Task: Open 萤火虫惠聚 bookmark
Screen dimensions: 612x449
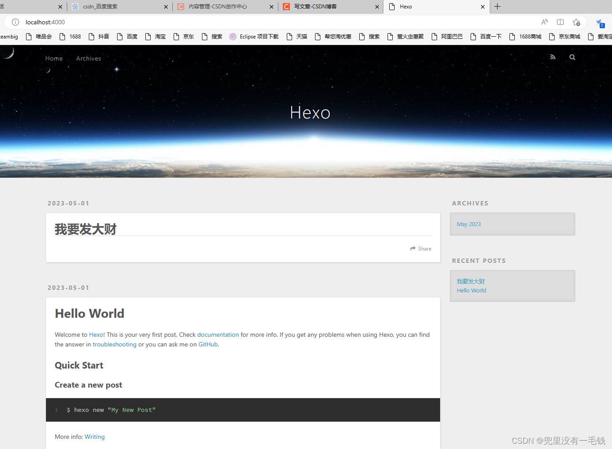Action: tap(406, 37)
